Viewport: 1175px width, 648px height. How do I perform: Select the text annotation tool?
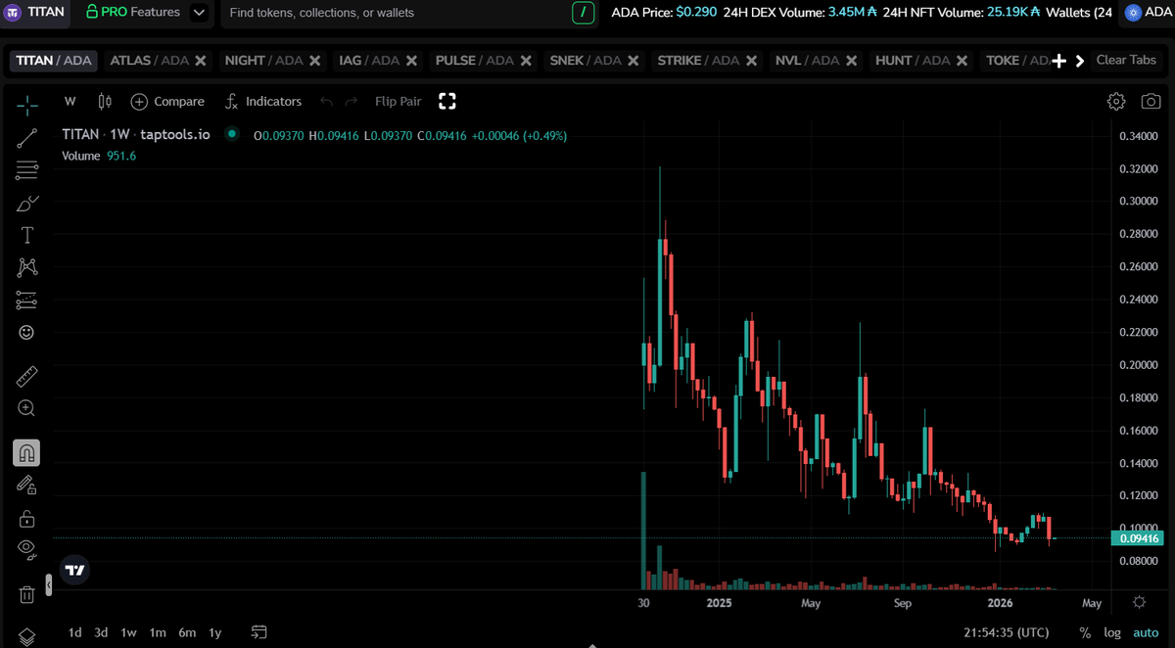(x=27, y=235)
